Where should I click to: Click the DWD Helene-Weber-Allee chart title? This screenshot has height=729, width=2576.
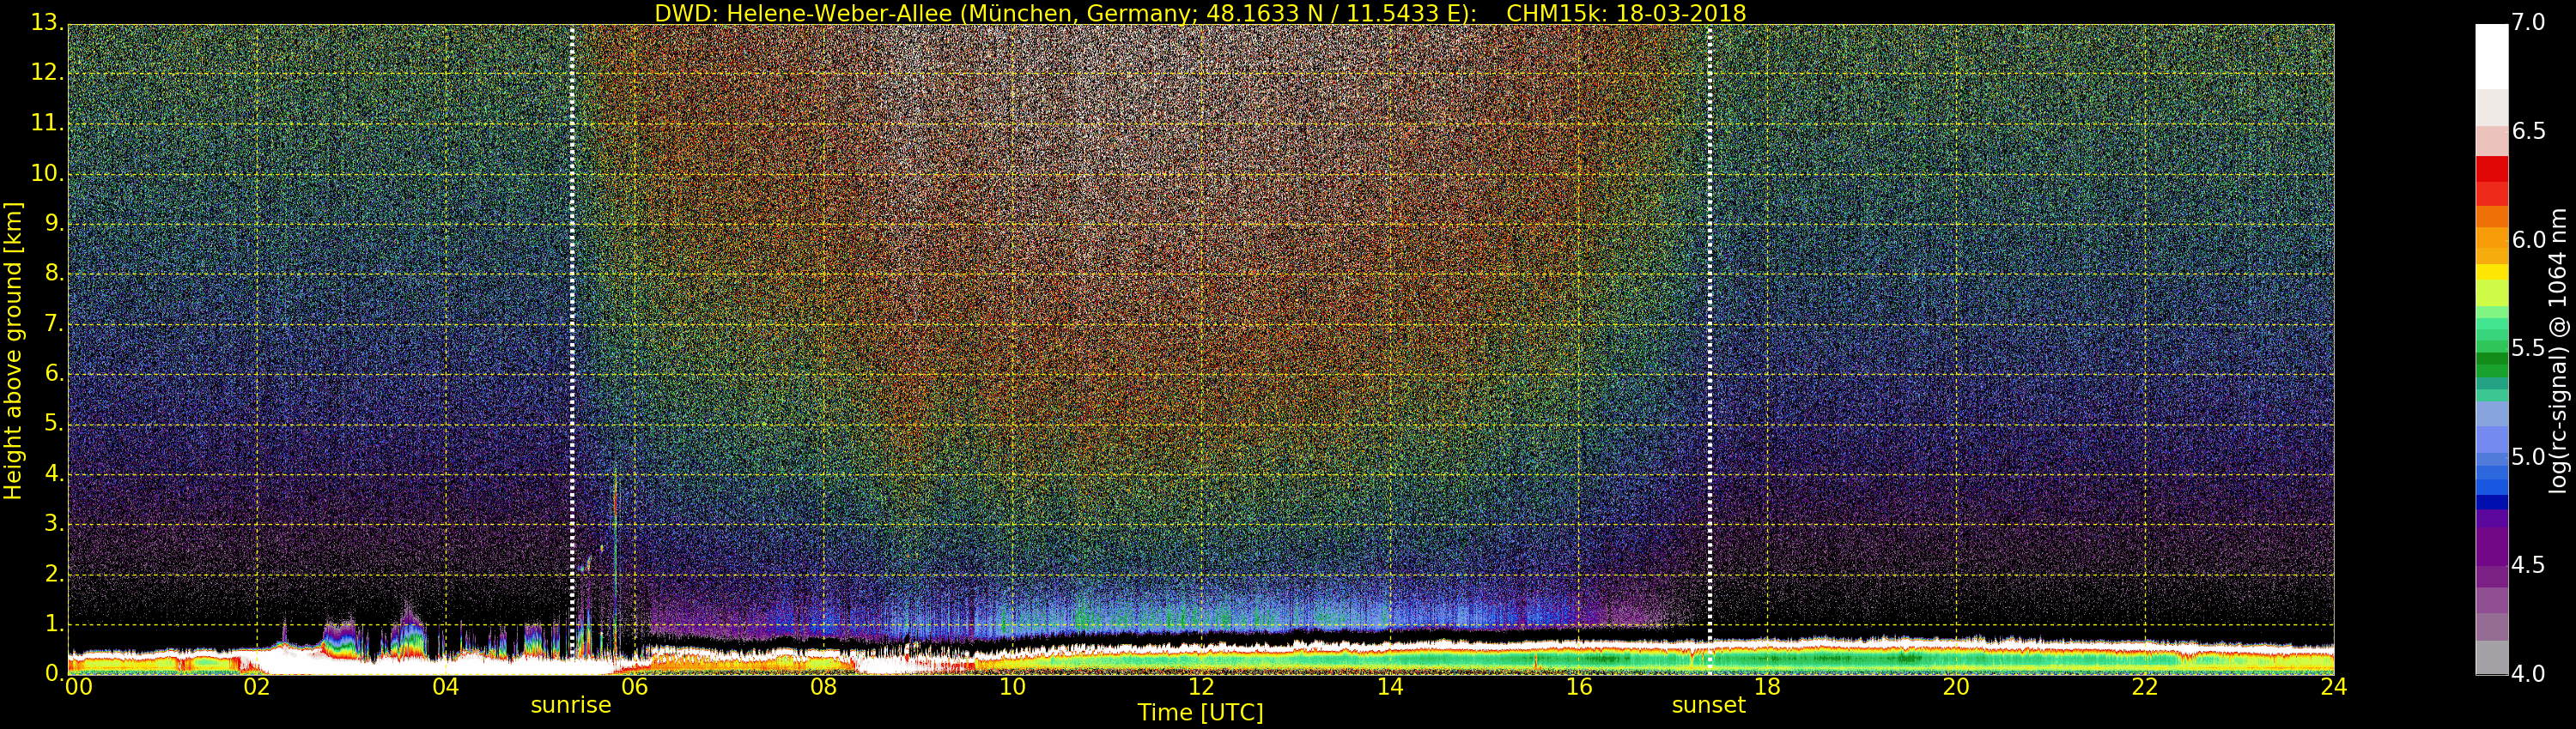1199,13
